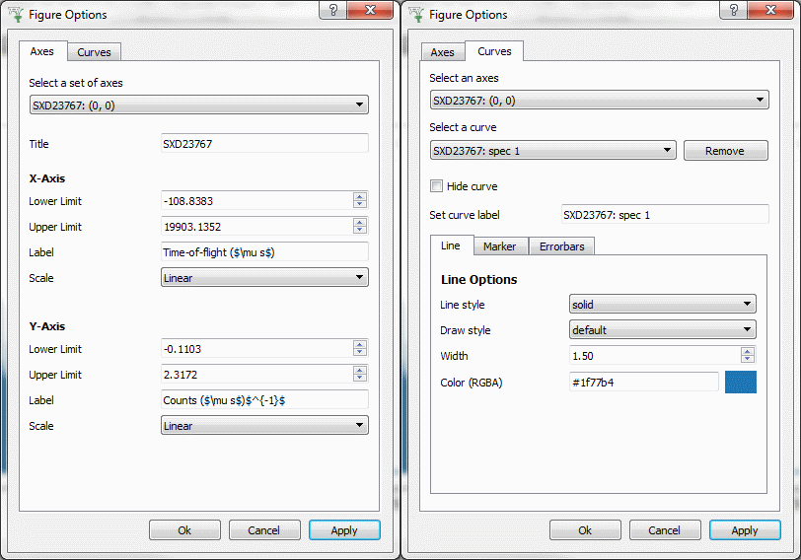This screenshot has height=560, width=801.
Task: Switch to Curves tab in left dialog
Action: [95, 52]
